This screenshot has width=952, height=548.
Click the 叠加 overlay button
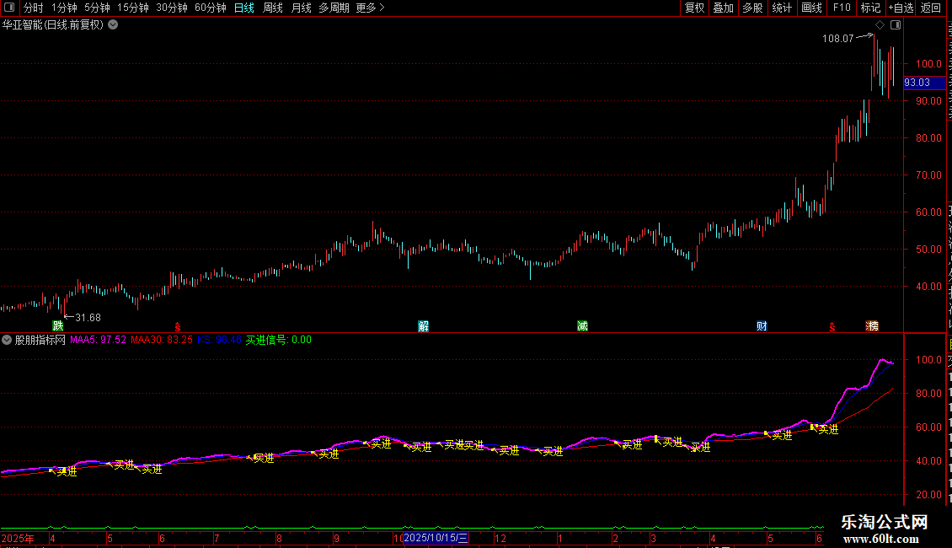[723, 8]
